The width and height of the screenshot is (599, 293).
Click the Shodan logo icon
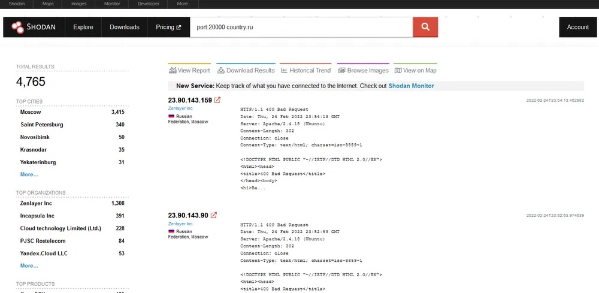(x=17, y=27)
